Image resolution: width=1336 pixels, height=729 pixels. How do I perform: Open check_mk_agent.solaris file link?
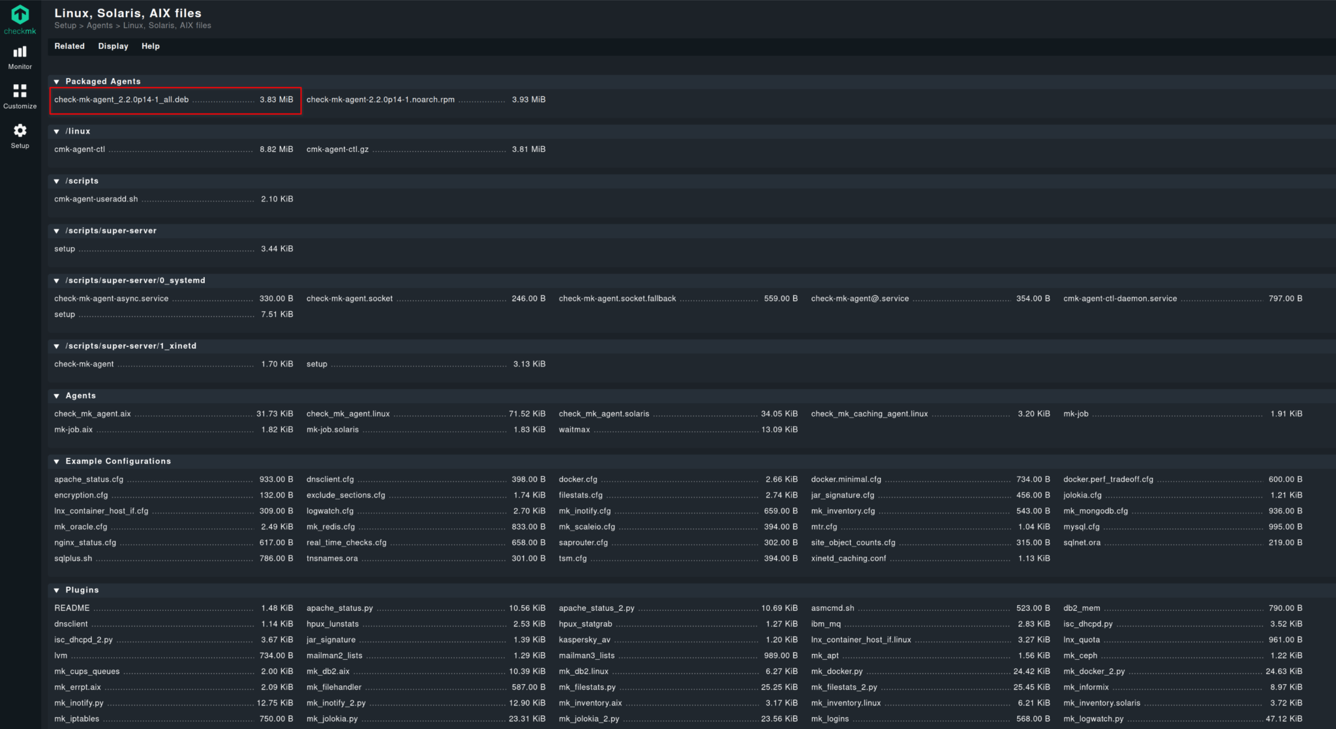click(x=603, y=414)
